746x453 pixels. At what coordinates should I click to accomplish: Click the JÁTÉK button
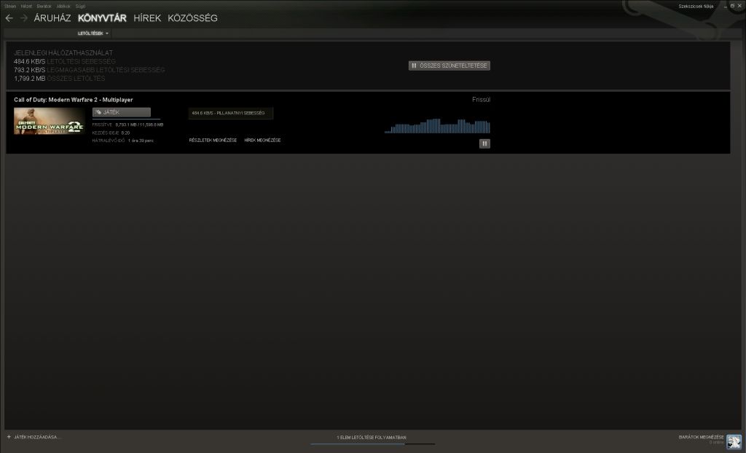point(122,112)
